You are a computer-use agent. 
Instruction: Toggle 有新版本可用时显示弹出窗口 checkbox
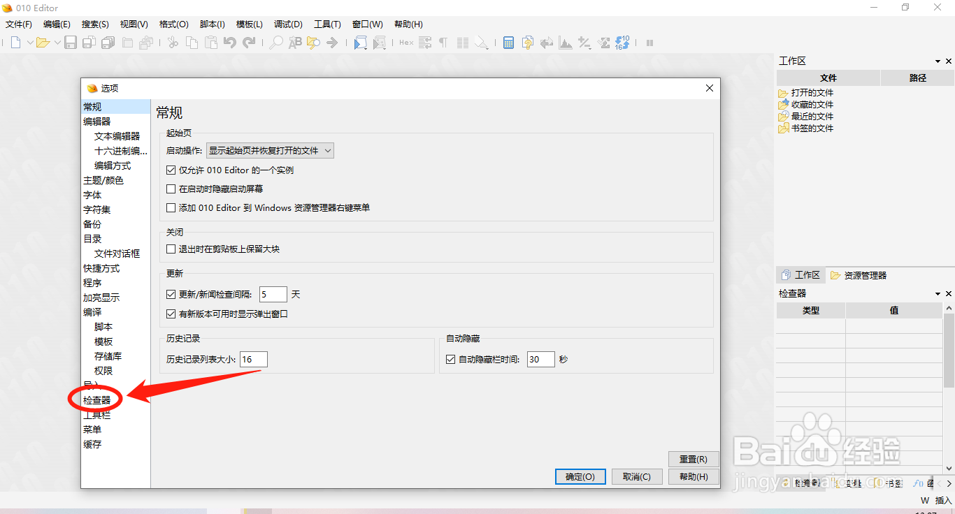pyautogui.click(x=171, y=314)
